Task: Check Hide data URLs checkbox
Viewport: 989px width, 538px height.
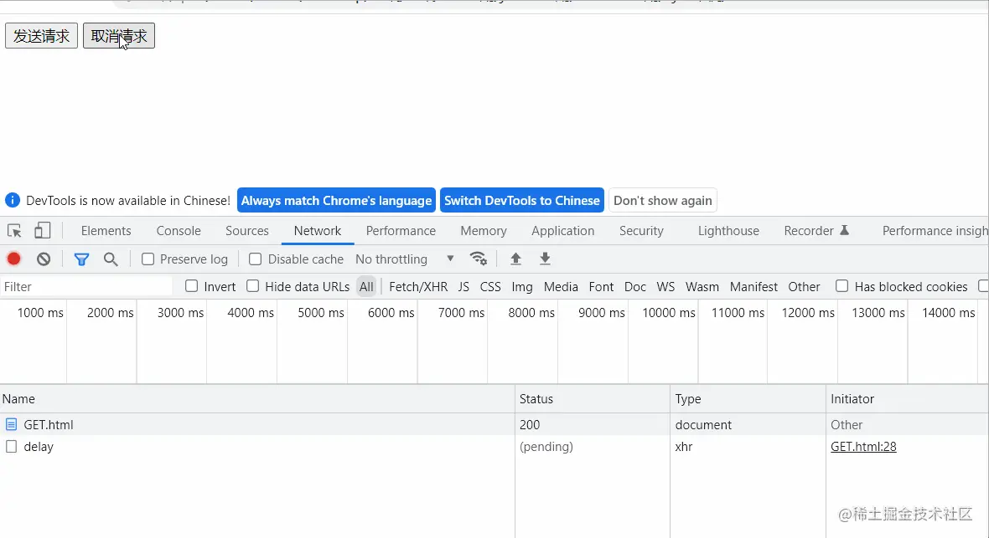Action: point(253,286)
